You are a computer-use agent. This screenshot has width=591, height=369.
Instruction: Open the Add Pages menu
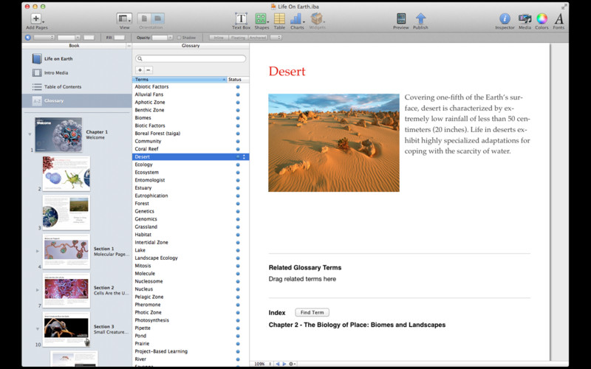point(35,19)
